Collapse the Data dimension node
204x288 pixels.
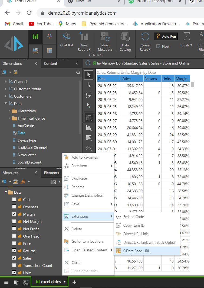[6, 103]
